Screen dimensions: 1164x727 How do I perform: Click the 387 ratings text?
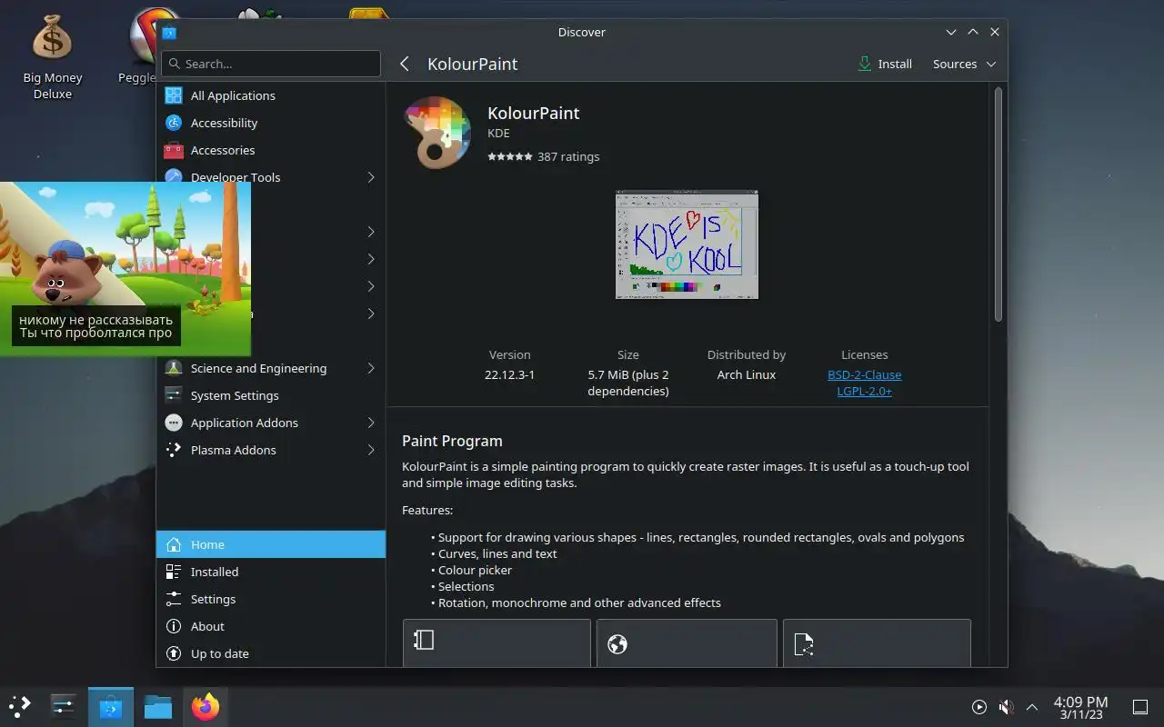568,156
